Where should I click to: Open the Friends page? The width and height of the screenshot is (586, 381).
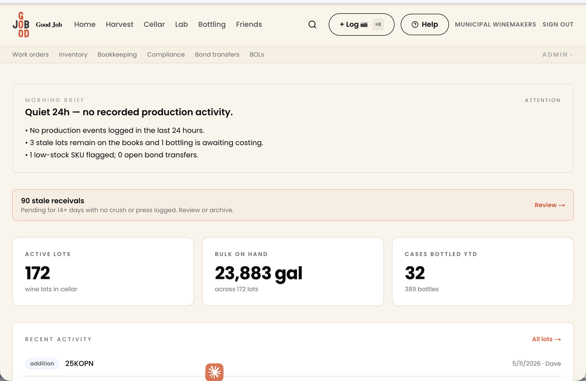click(249, 24)
